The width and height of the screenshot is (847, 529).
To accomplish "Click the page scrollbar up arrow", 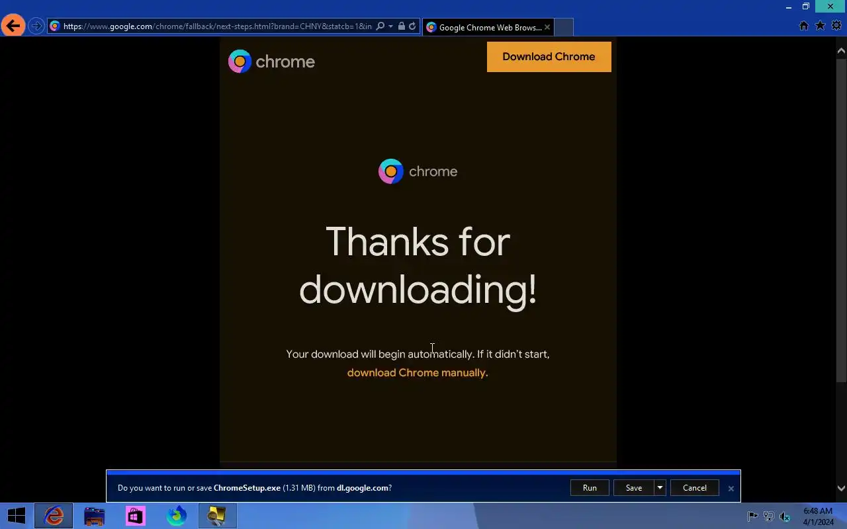I will (x=842, y=51).
